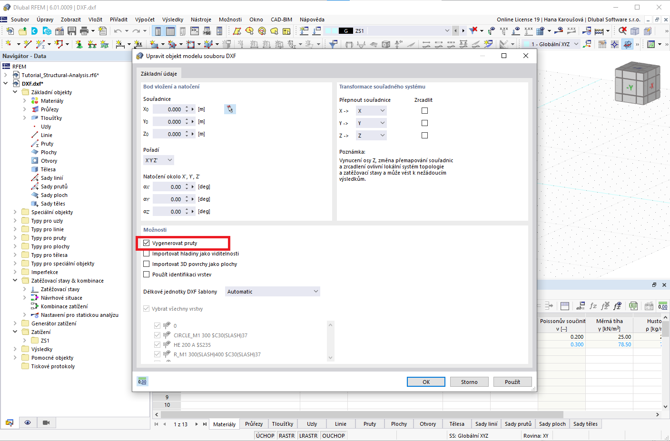Click inside the X0 coordinate input field
The height and width of the screenshot is (441, 670).
169,109
